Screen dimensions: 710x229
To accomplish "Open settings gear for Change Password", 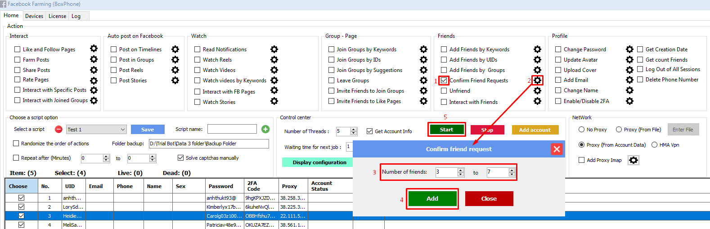I will tap(629, 49).
